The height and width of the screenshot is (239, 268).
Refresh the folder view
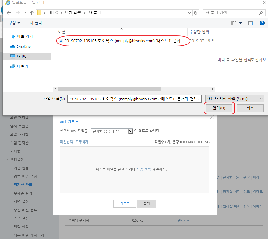196,13
